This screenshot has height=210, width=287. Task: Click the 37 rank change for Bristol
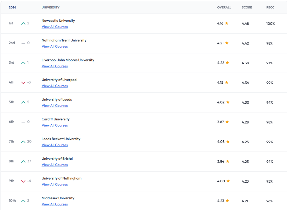pos(29,161)
